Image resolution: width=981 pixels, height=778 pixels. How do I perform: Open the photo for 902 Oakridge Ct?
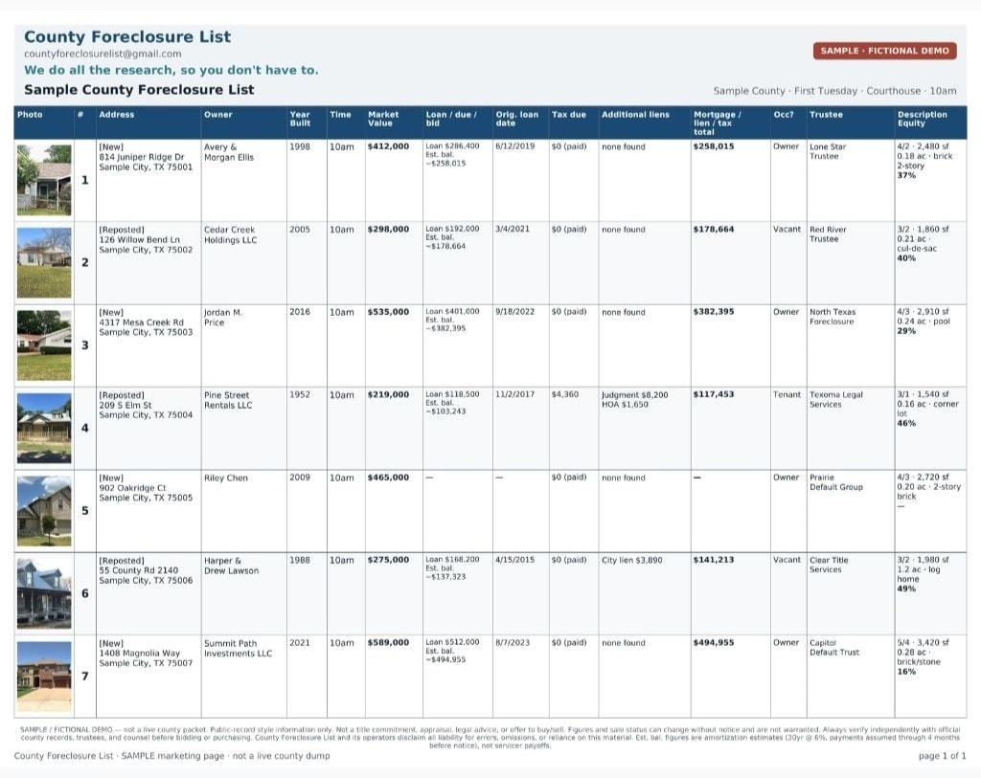[x=44, y=511]
